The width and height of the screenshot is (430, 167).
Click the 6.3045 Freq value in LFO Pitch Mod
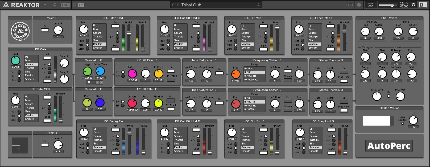coord(84,35)
